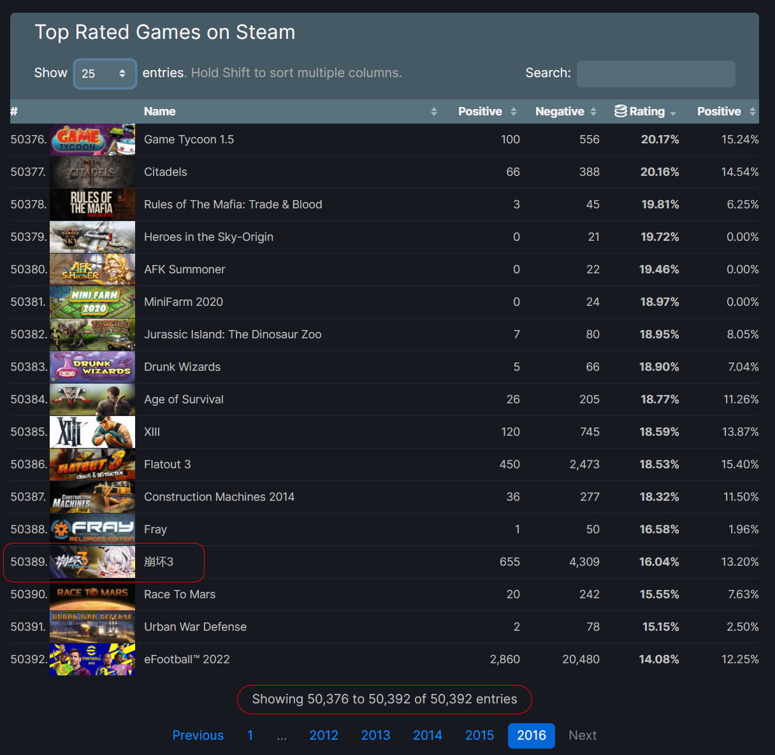Open Construction Machines 2014 thumbnail
The width and height of the screenshot is (775, 755).
[x=92, y=497]
